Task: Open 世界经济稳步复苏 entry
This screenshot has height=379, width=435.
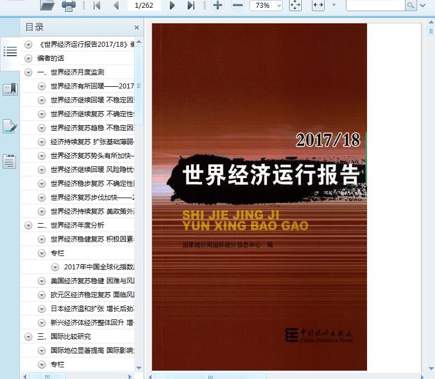Action: [92, 184]
